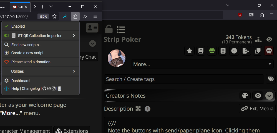Click the mobile phone icon in Tampermonkey menu
This screenshot has height=133, width=277.
[59, 89]
